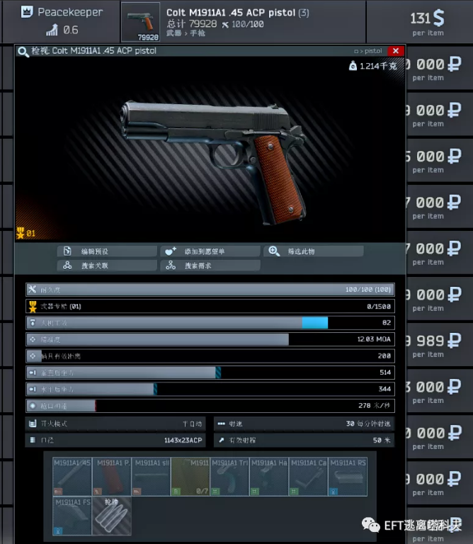Click the 0/1500 weapon mastery value

point(379,306)
